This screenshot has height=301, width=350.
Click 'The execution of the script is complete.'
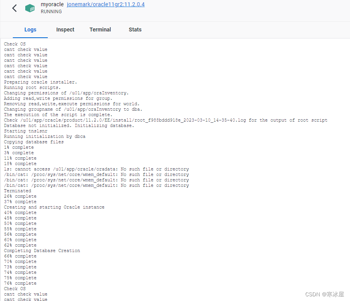tap(58, 115)
